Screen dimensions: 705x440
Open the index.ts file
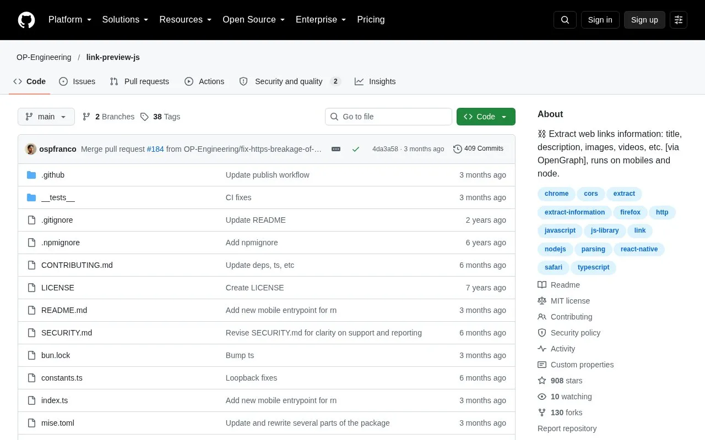tap(55, 400)
